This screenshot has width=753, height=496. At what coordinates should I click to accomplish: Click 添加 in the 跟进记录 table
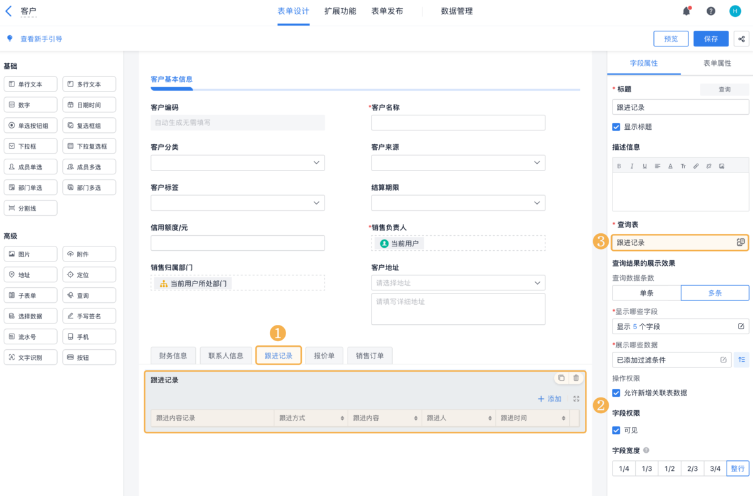[550, 399]
